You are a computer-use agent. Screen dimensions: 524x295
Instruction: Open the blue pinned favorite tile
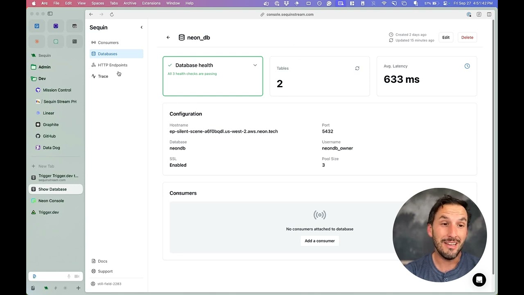[x=37, y=26]
